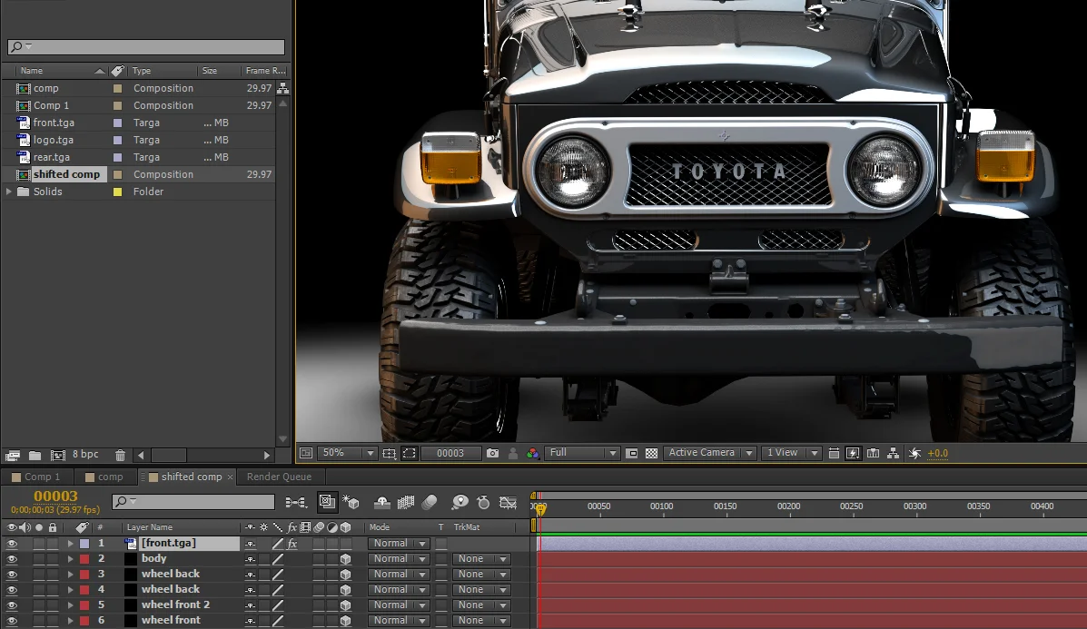Toggle the lock box for body layer
Screen dimensions: 1087x629
point(53,559)
